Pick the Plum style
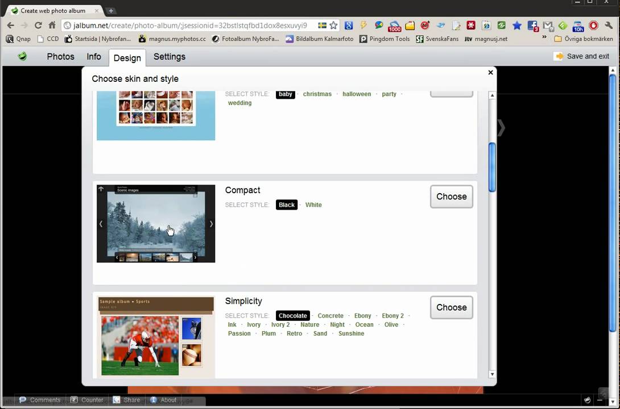620x409 pixels. (268, 333)
